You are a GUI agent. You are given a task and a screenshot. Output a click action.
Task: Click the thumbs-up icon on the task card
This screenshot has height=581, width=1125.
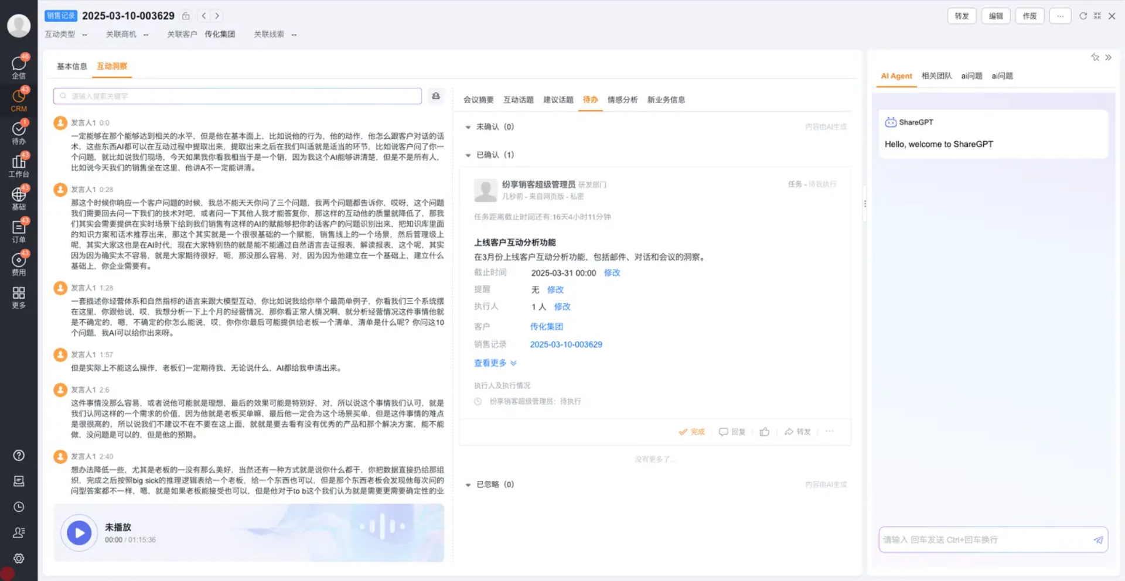click(x=765, y=432)
